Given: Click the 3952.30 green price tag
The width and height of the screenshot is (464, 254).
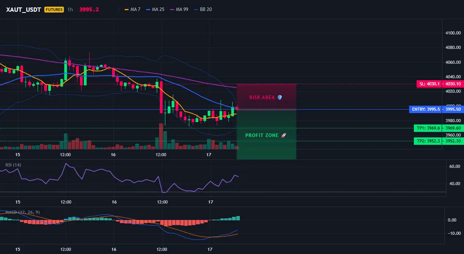Looking at the screenshot, I should tap(453, 141).
